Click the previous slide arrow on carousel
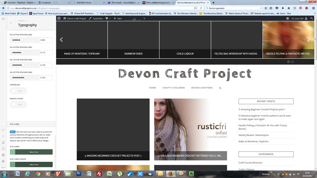317x178 pixels. (x=61, y=40)
